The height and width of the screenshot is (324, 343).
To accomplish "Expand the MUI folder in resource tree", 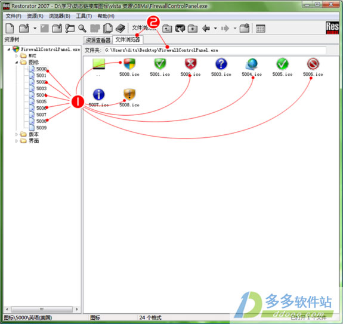I will [17, 56].
